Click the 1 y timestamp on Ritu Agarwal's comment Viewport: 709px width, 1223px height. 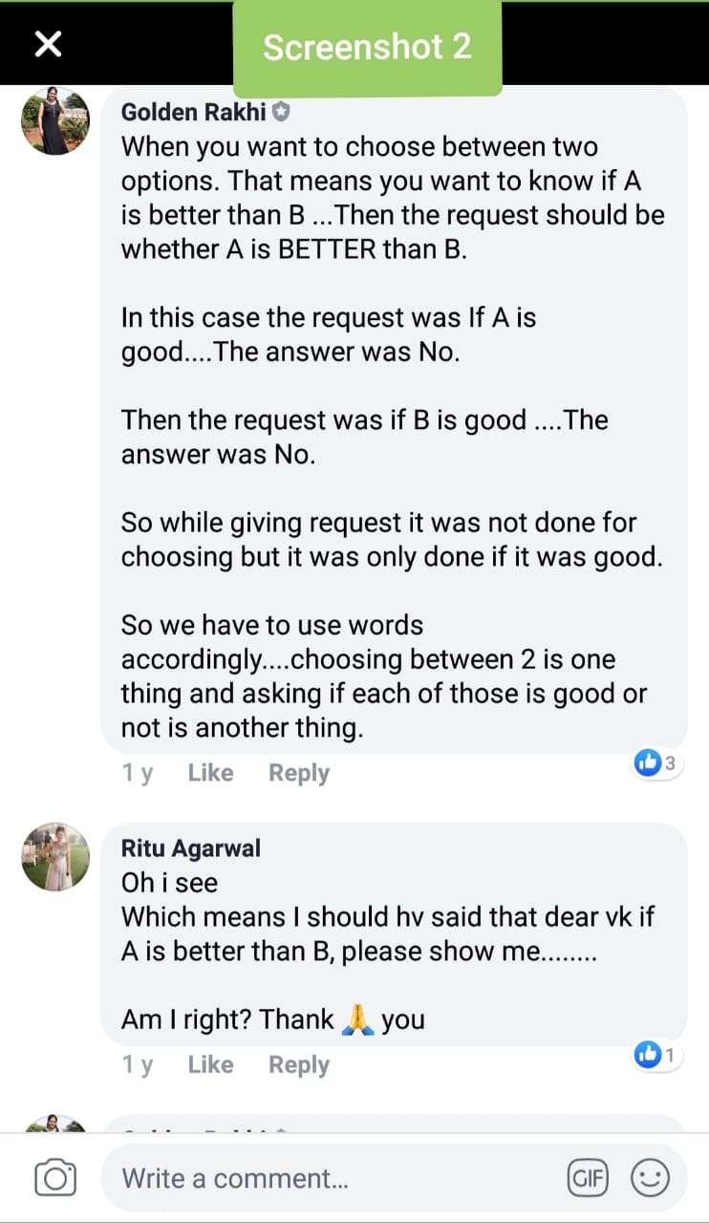[x=138, y=1064]
